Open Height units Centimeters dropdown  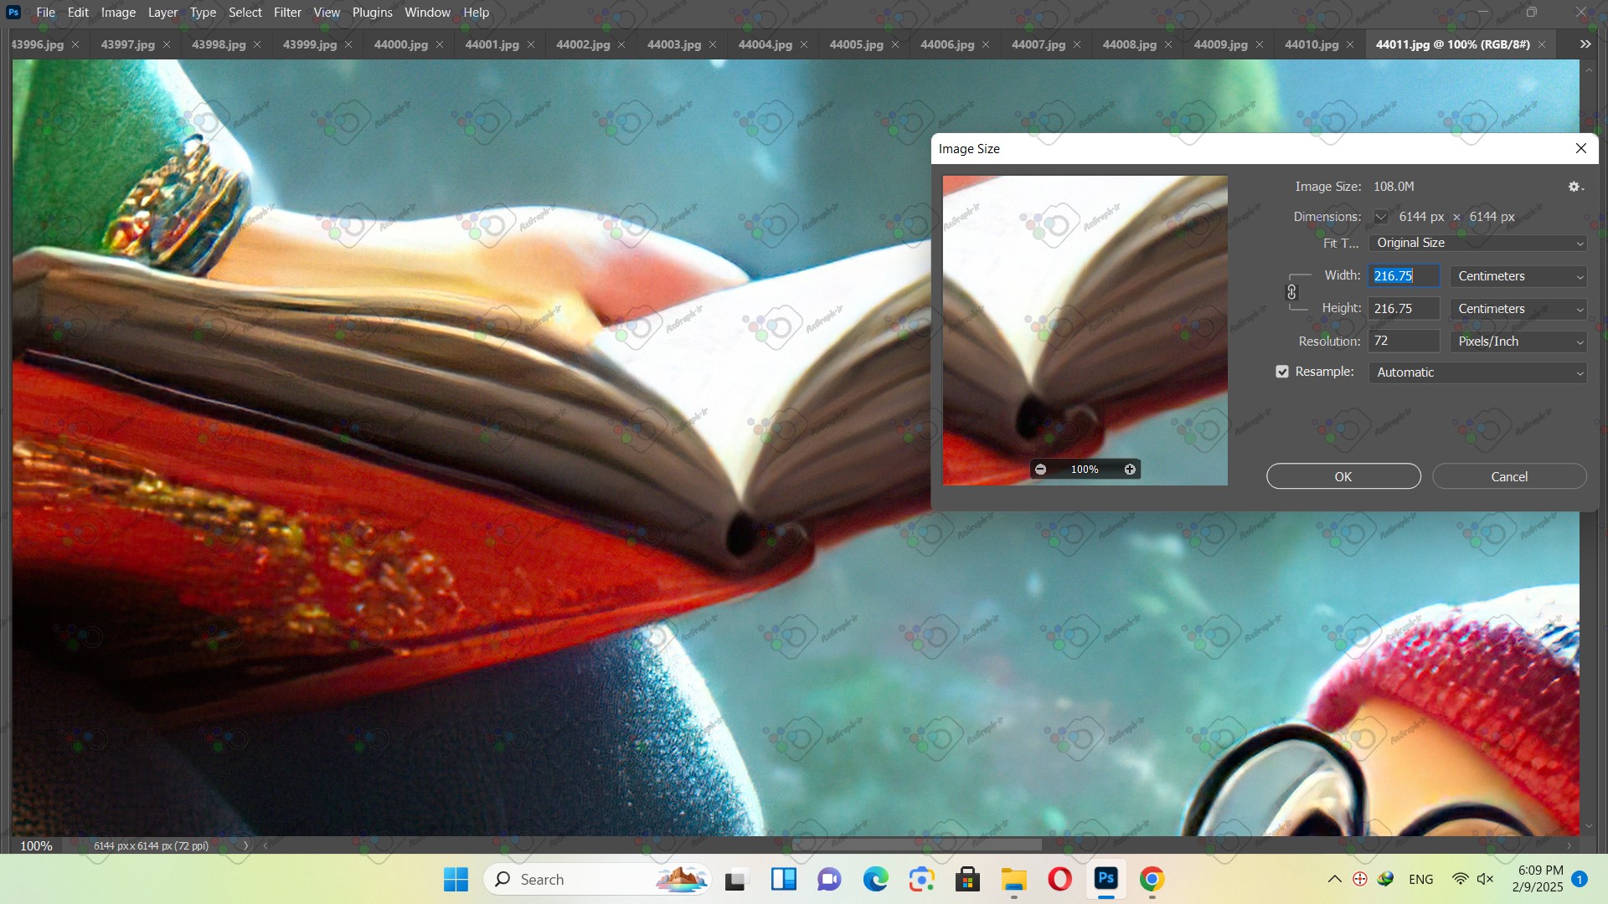click(1519, 309)
